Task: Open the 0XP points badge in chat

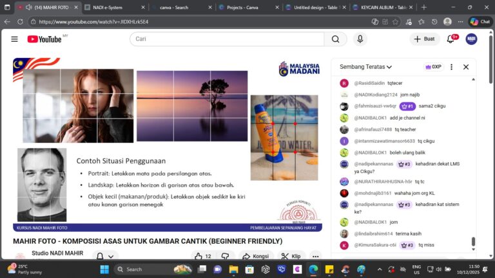Action: [433, 67]
